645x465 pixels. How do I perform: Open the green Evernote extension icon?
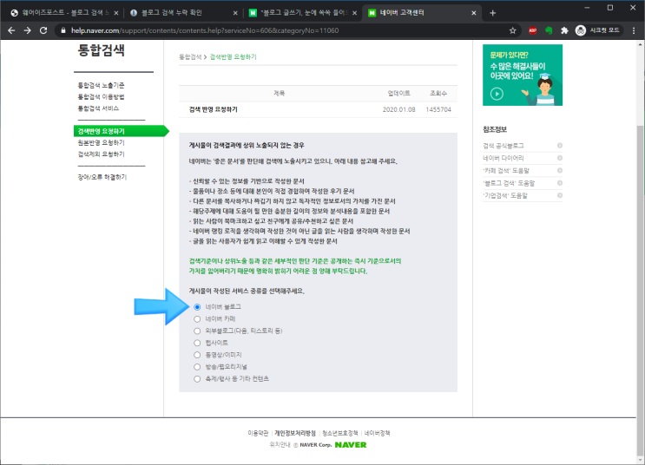pos(549,30)
